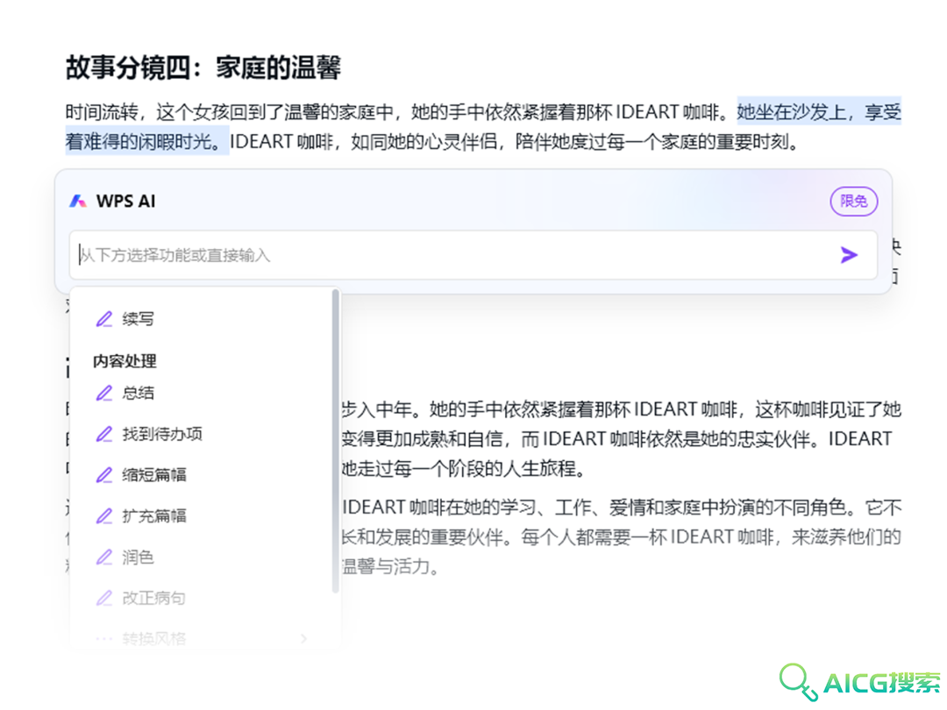947x710 pixels.
Task: Click highlighted text 她坐在沙发上，享受
Action: point(819,111)
